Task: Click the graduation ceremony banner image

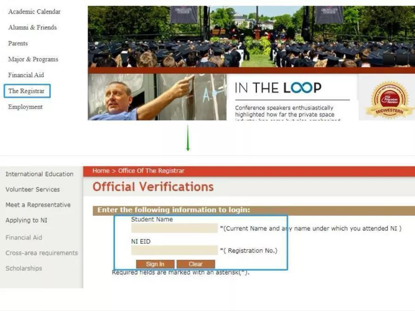Action: coord(251,36)
